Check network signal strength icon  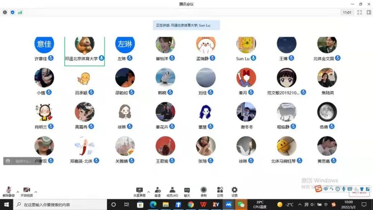click(x=20, y=12)
